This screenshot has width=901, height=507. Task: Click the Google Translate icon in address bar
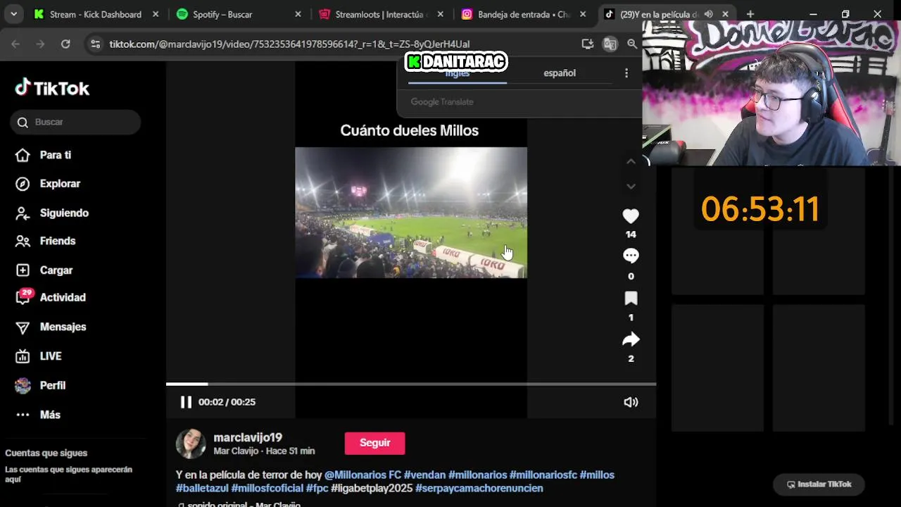(x=610, y=44)
